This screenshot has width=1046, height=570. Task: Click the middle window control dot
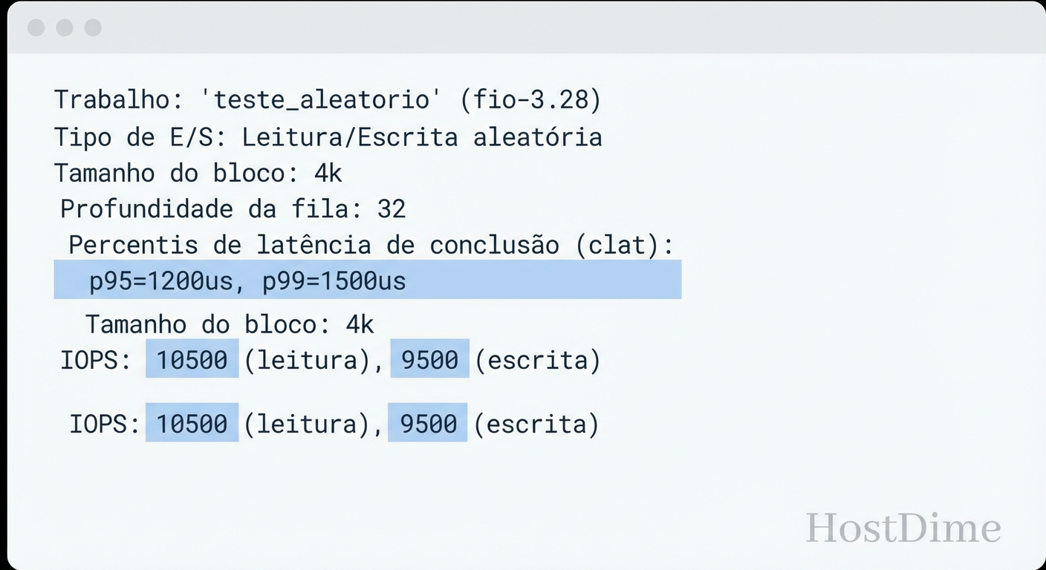(x=65, y=28)
